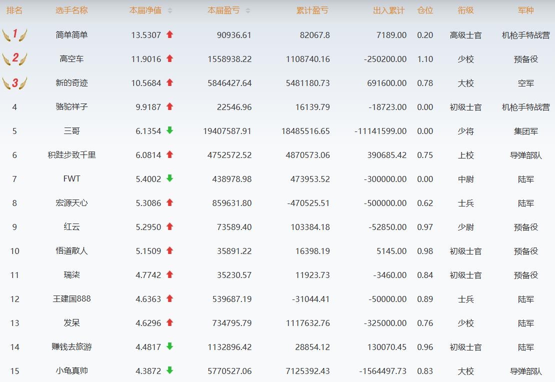Click the 累计盈亏 column header
The height and width of the screenshot is (382, 555).
tap(312, 10)
